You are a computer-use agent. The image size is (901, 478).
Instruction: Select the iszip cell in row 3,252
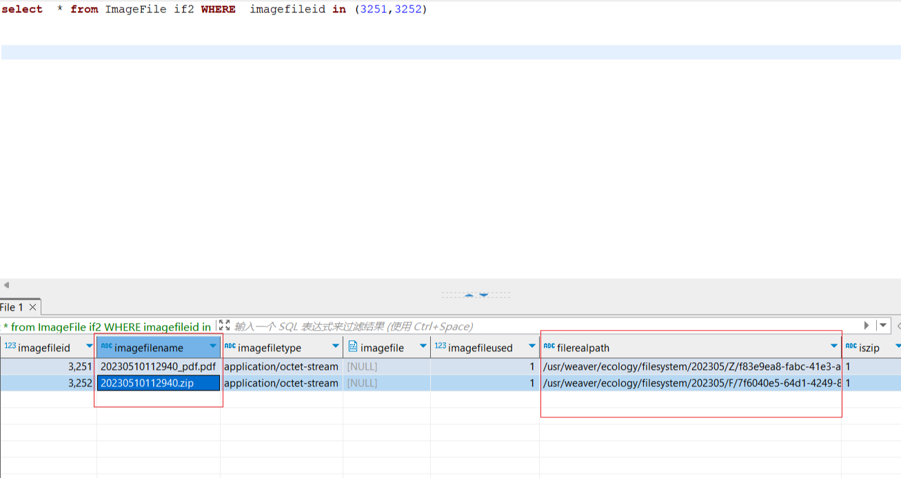tap(871, 383)
